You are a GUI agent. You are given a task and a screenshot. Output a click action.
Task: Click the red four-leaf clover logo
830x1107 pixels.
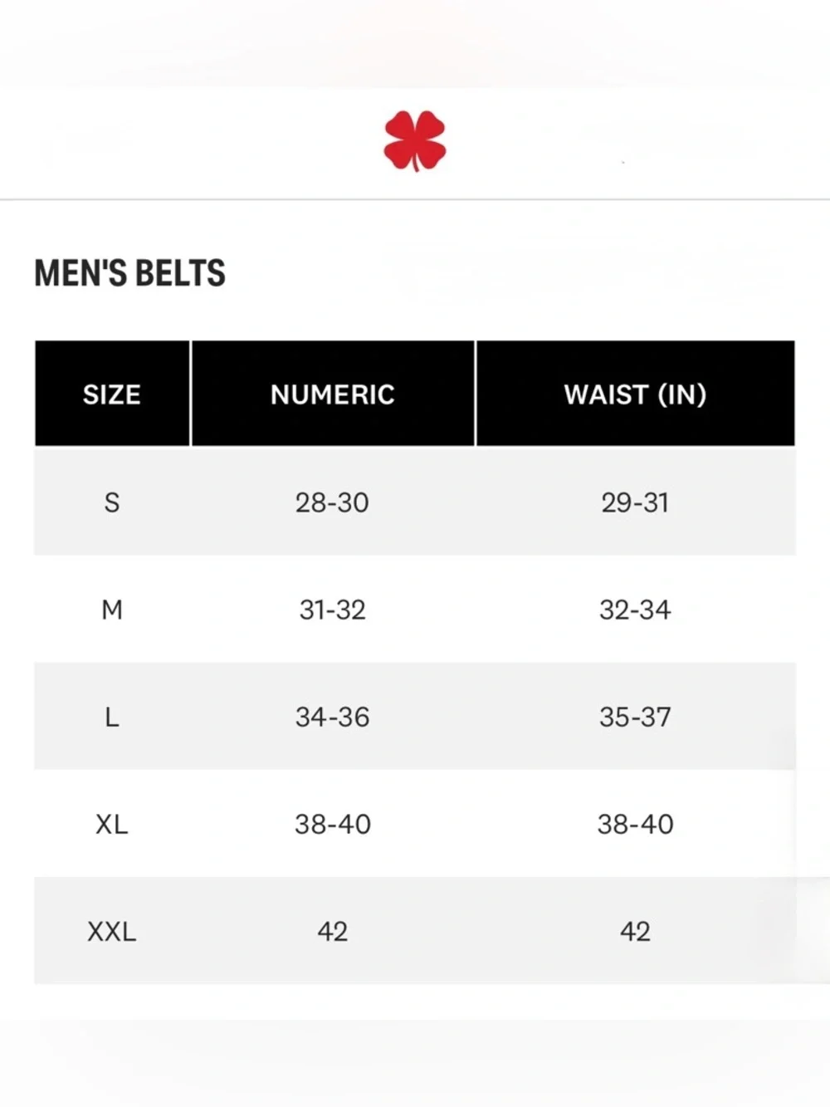pyautogui.click(x=415, y=141)
